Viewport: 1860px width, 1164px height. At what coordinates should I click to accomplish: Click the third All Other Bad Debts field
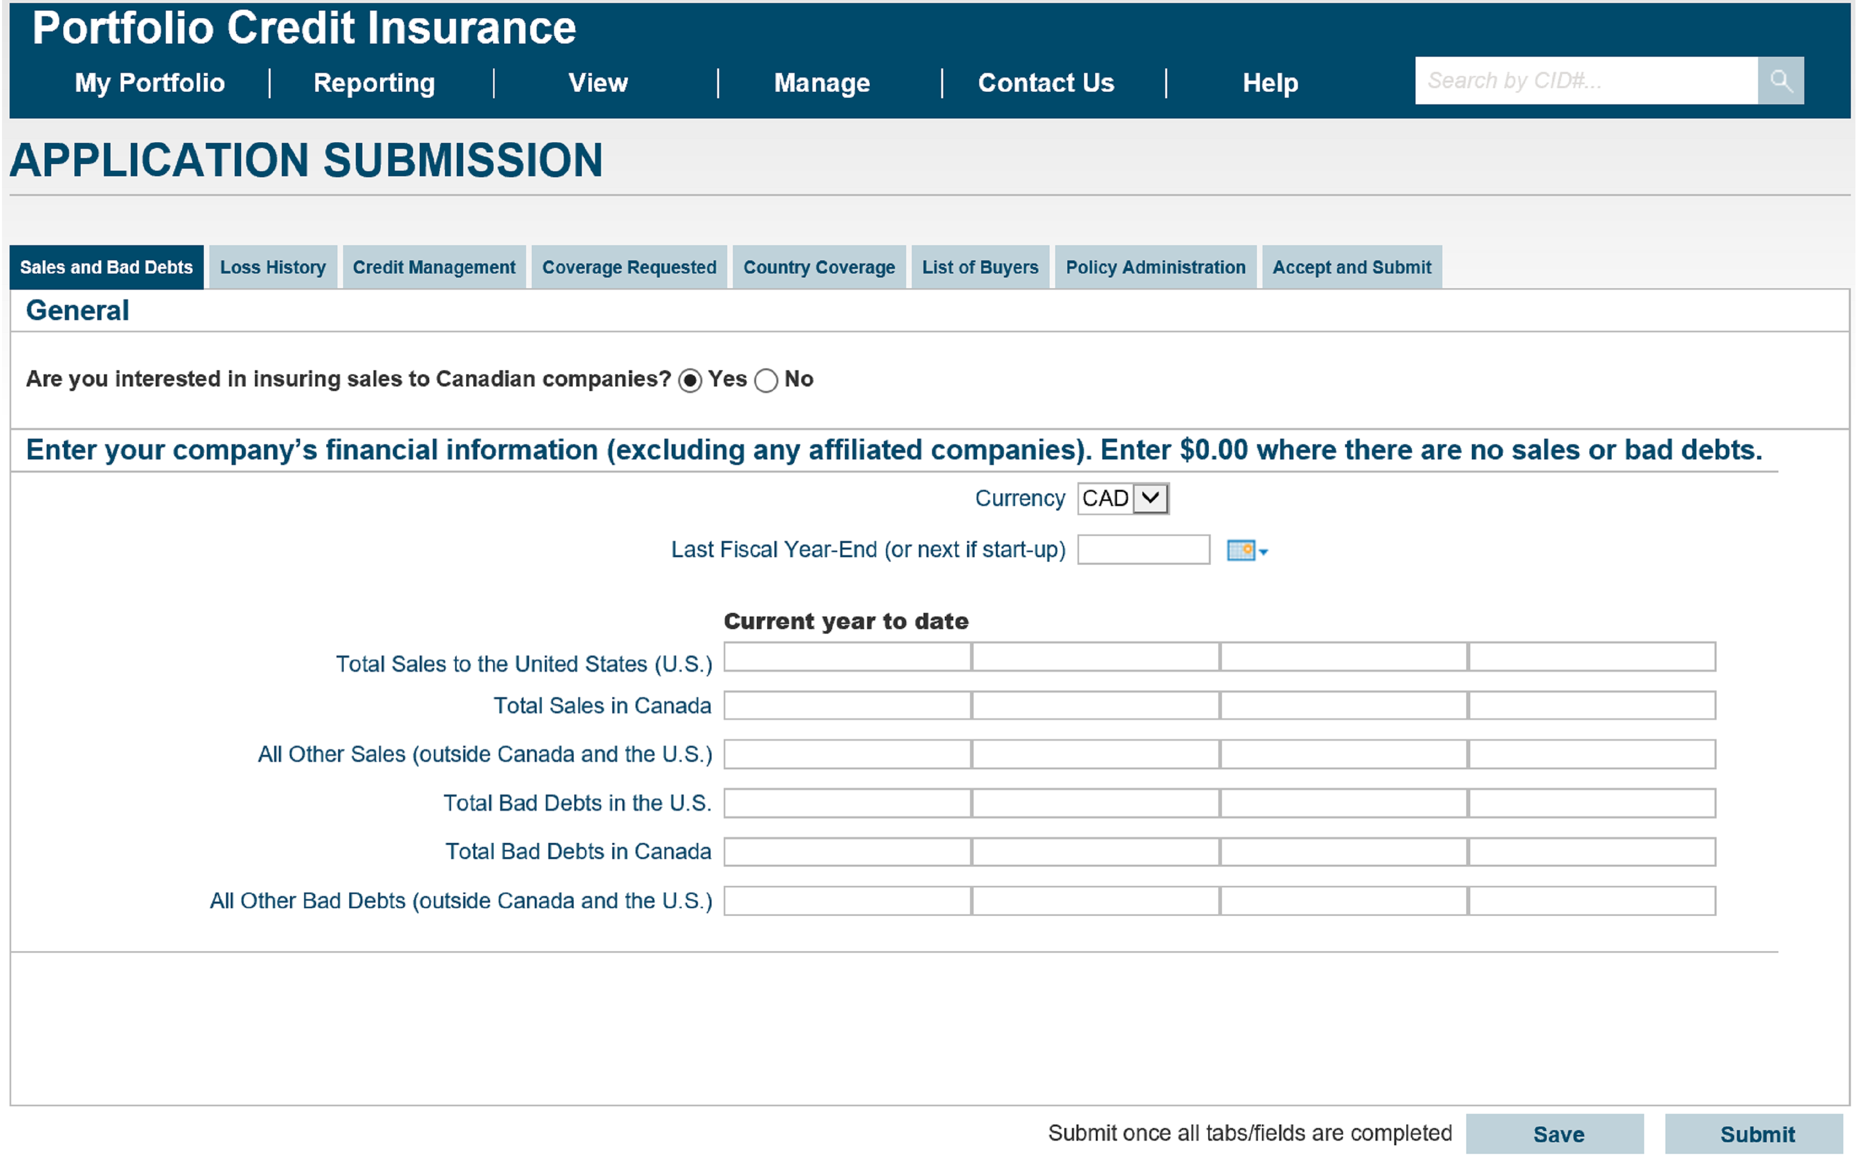(x=1344, y=901)
